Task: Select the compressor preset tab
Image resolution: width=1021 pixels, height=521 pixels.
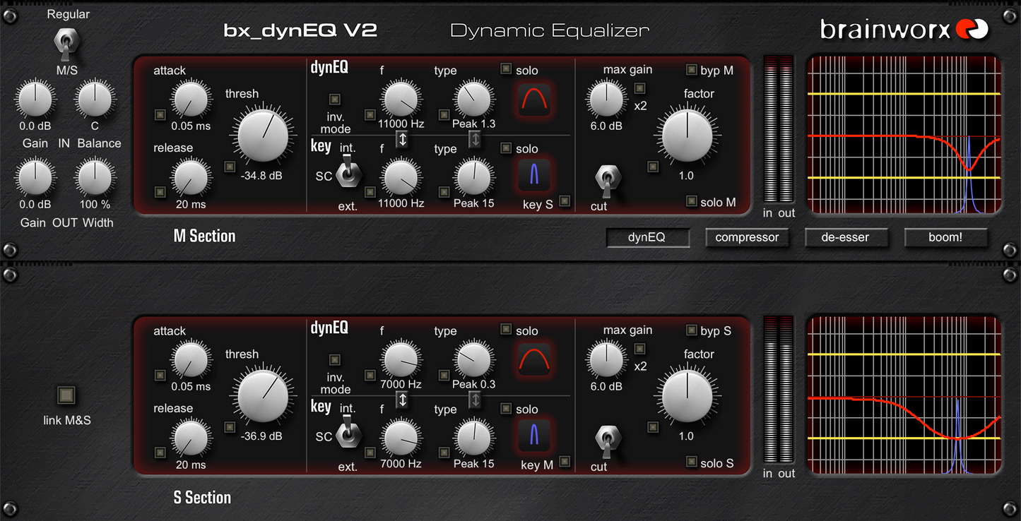Action: point(746,238)
